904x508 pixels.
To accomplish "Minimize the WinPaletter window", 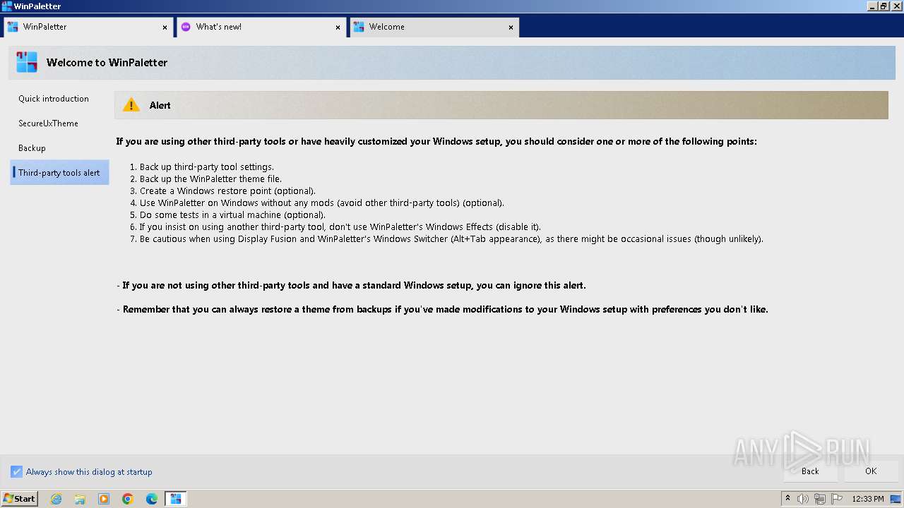I will pyautogui.click(x=872, y=6).
